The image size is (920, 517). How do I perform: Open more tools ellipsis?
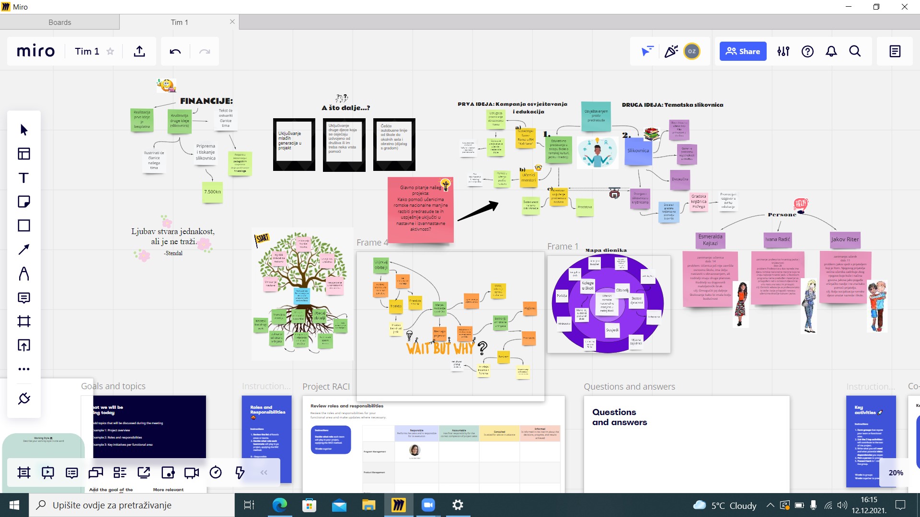tap(24, 369)
